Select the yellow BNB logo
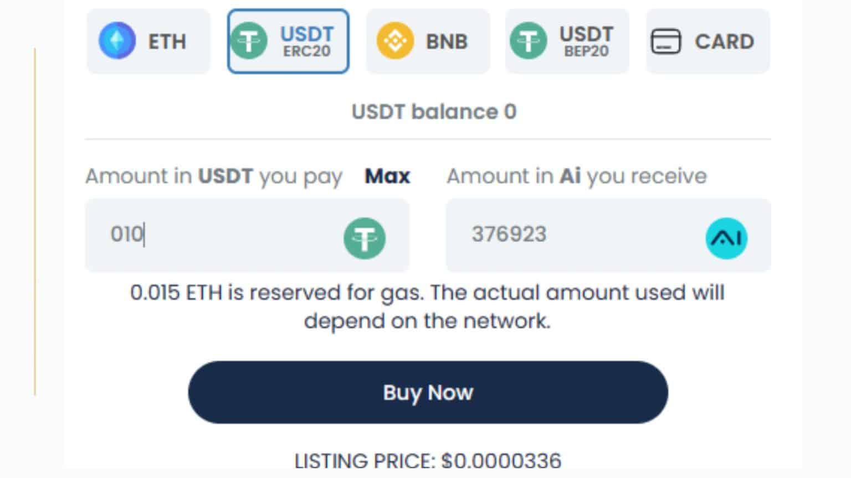 (x=394, y=40)
